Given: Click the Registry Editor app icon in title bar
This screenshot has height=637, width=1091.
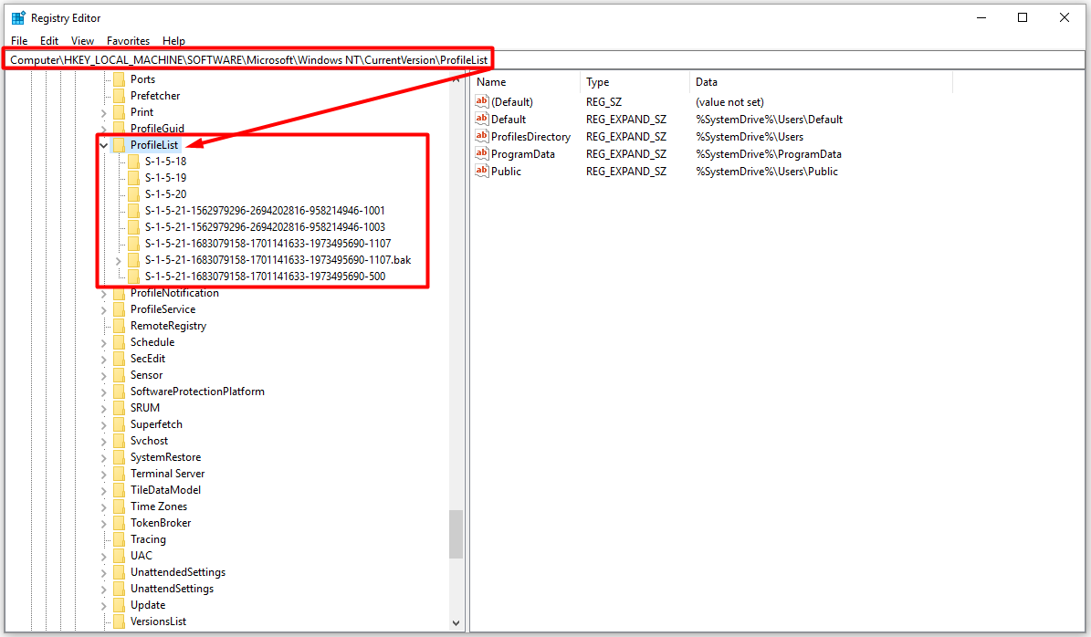Looking at the screenshot, I should [x=18, y=18].
